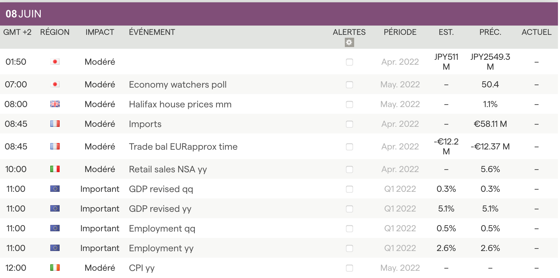560x278 pixels.
Task: Click the Italy flag in CPI yy row
Action: pyautogui.click(x=55, y=268)
